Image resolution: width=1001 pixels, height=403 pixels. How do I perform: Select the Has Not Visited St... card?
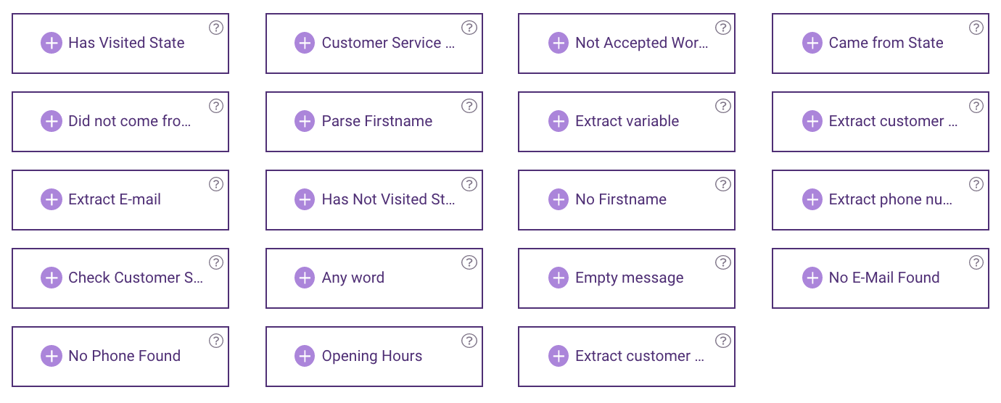click(374, 200)
